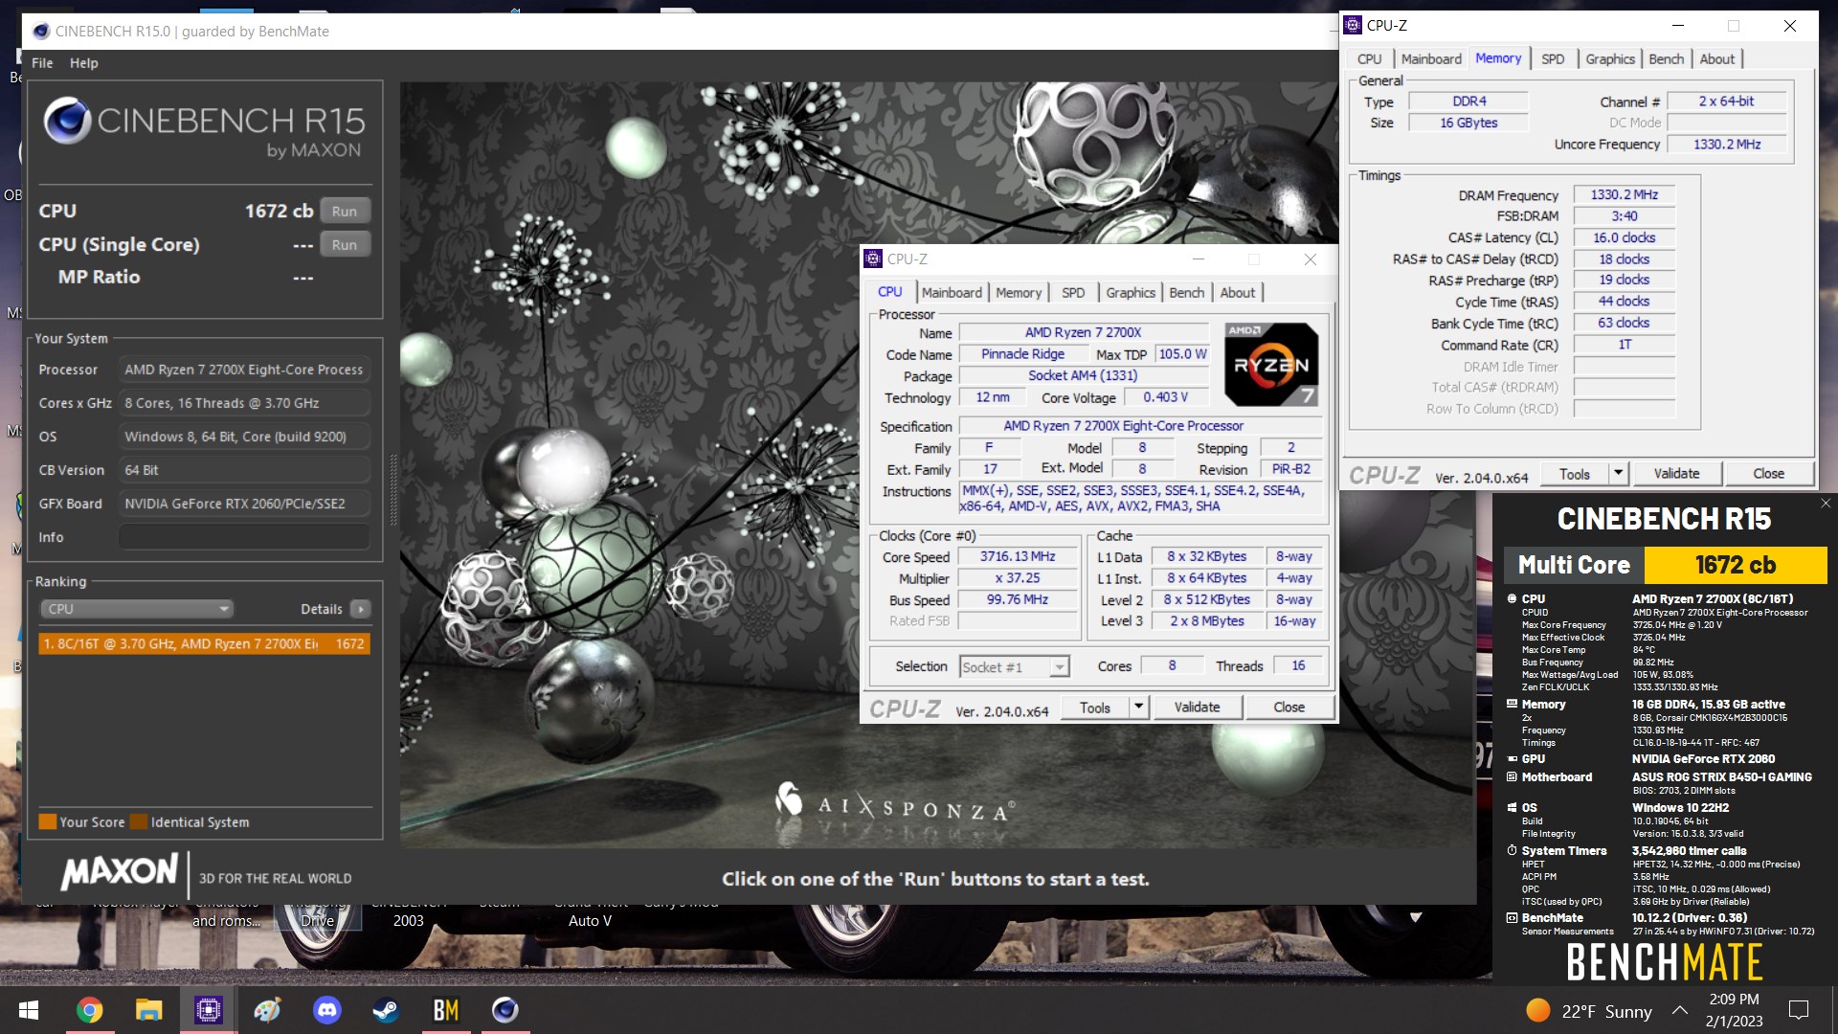This screenshot has width=1838, height=1034.
Task: Select Mainboard tab in Memory CPU-Z window
Action: [1431, 59]
